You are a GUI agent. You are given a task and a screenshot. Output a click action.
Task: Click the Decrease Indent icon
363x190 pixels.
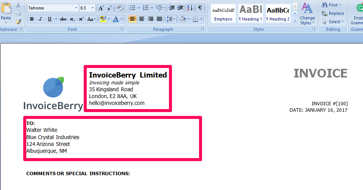coord(172,8)
